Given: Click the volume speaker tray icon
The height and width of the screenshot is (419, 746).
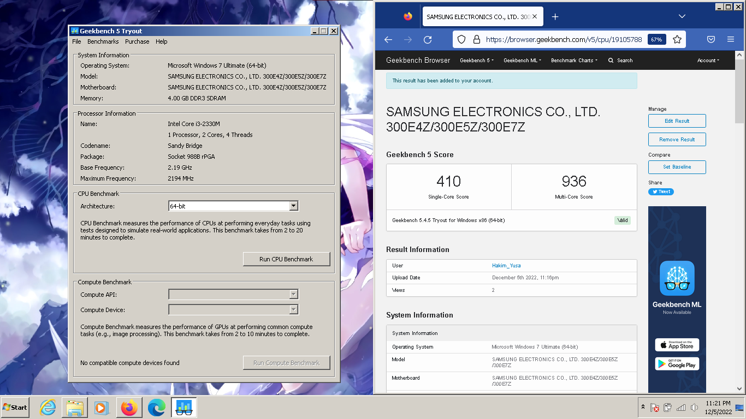Looking at the screenshot, I should tap(694, 407).
